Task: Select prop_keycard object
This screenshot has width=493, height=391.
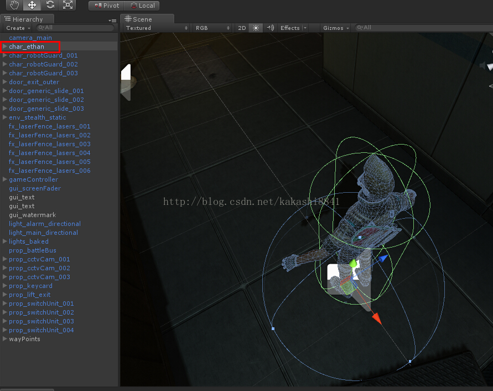Action: [30, 286]
